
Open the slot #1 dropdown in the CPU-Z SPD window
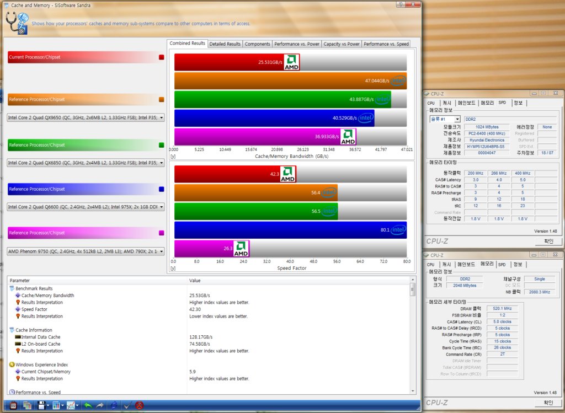pos(445,119)
